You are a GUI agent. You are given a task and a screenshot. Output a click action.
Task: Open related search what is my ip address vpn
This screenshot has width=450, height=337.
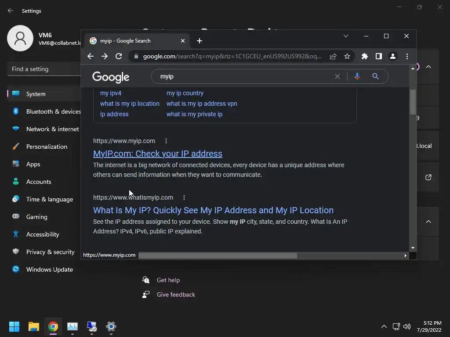[x=202, y=104]
